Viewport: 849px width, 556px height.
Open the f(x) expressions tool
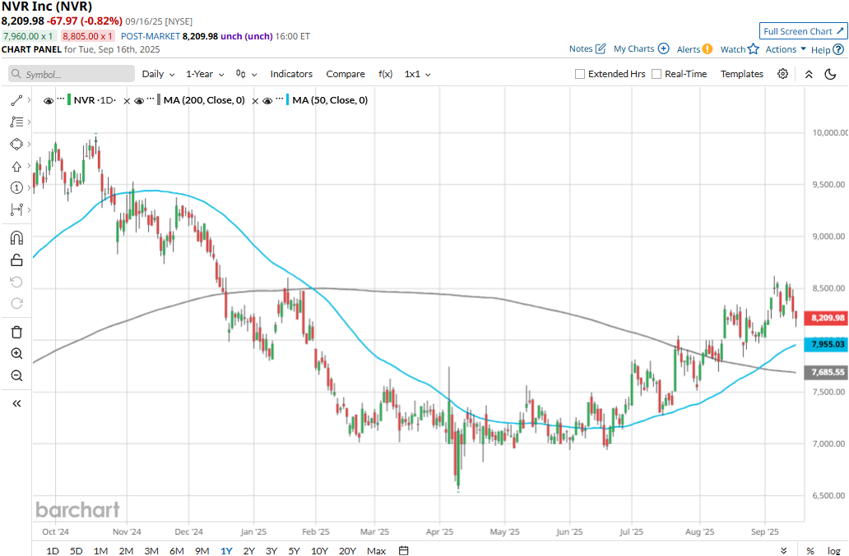click(x=385, y=74)
